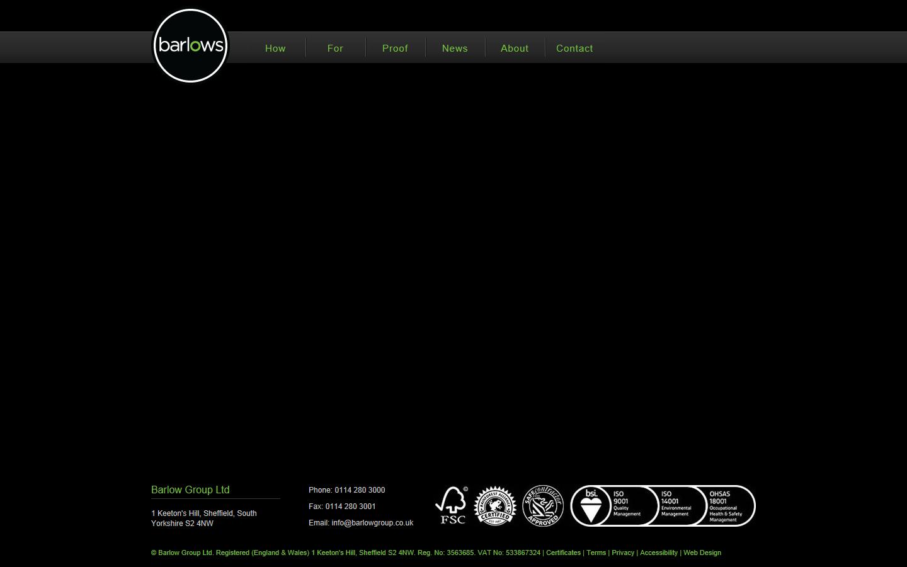
Task: Click the BSI heart logo
Action: click(x=591, y=506)
